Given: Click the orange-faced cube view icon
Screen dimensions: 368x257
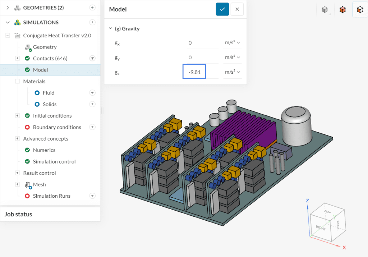Looking at the screenshot, I should coord(342,10).
